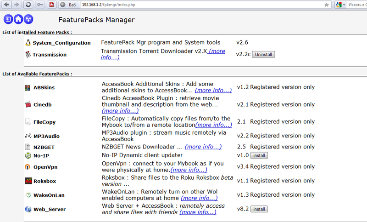Viewport: 367px width, 222px height.
Task: Click ABSkins 'Registered version only' text
Action: tap(282, 87)
